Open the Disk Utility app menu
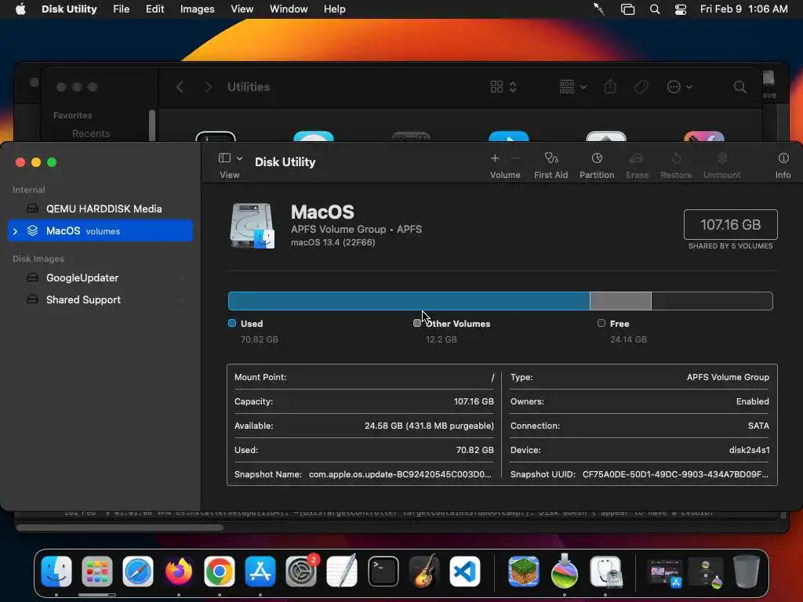 point(69,9)
